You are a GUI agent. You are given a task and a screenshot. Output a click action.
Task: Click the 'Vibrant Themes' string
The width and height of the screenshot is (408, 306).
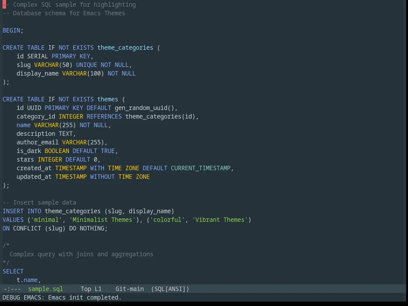(220, 220)
